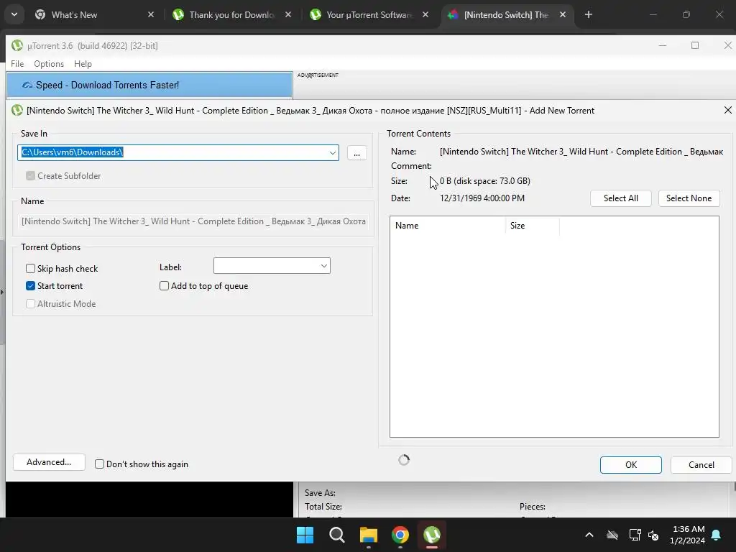
Task: Close the Your µTorrent Software tab
Action: click(425, 14)
